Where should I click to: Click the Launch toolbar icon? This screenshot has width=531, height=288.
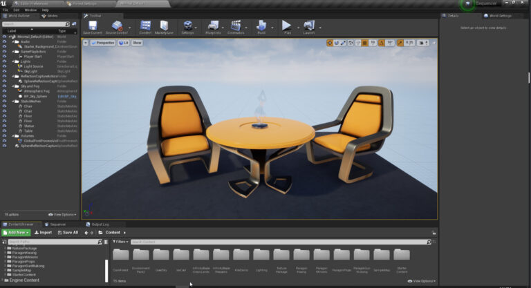coord(309,26)
